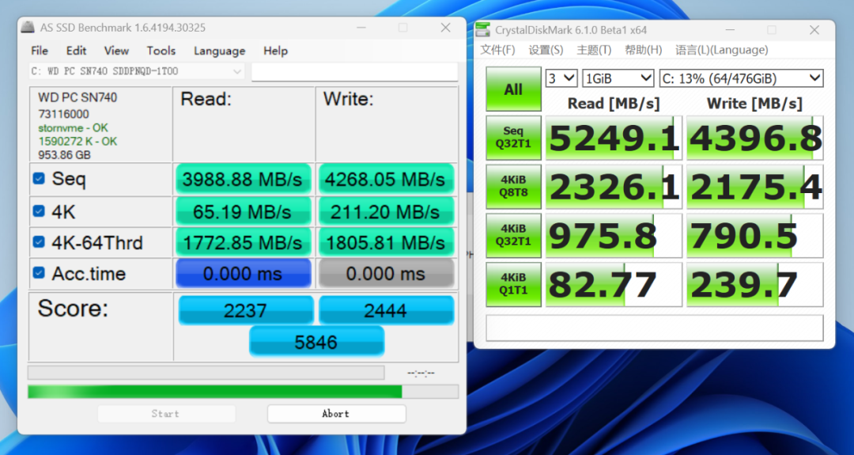Open test count dropdown showing 3

point(561,78)
